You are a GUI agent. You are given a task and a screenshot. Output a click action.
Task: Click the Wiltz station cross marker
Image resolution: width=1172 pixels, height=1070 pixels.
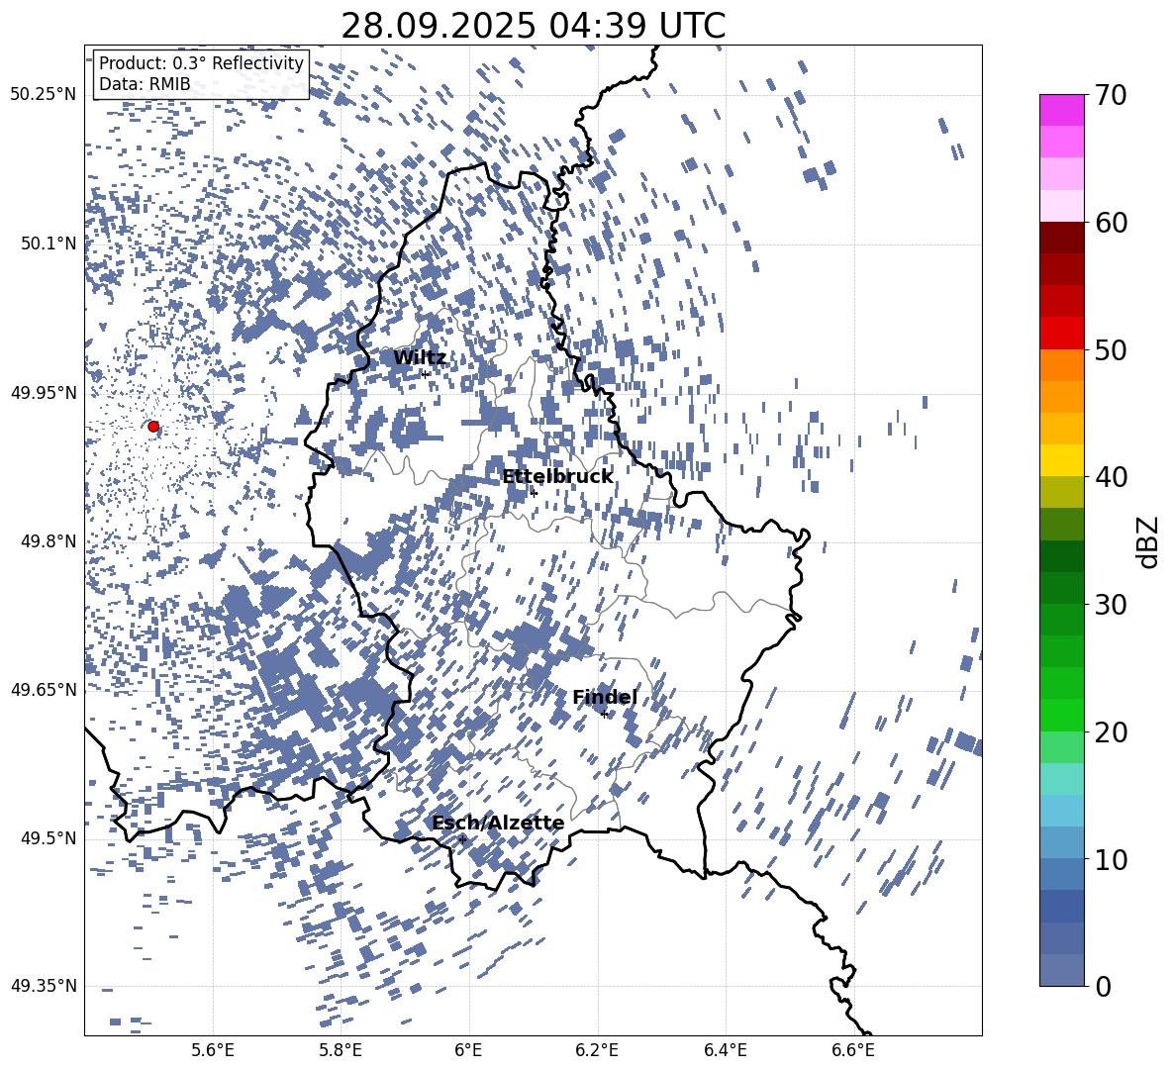click(426, 374)
